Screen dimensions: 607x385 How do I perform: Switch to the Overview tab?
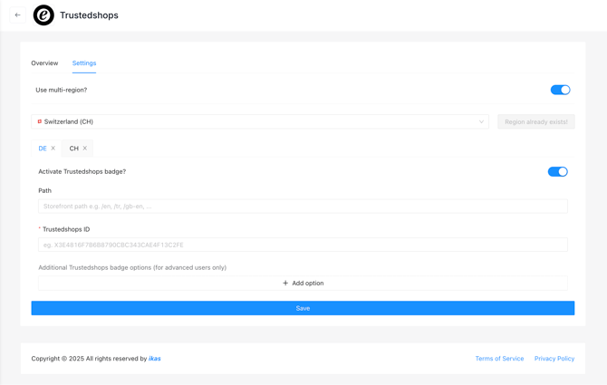click(x=44, y=63)
